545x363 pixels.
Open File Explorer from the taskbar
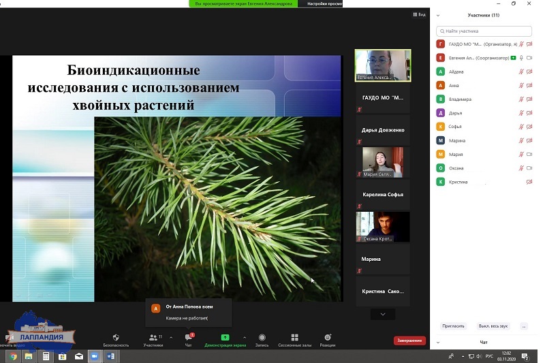(x=29, y=356)
